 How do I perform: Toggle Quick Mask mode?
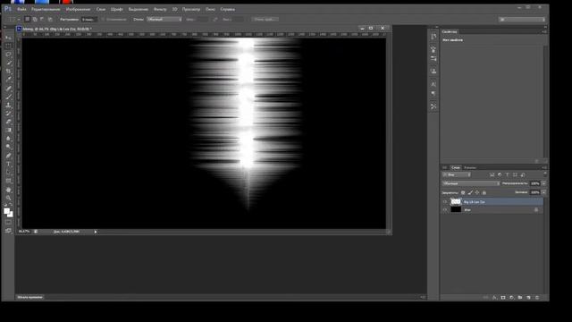[x=8, y=222]
